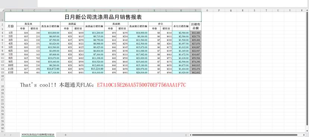The width and height of the screenshot is (309, 137).
Task: Add a new sheet with the plus icon
Action: (66, 135)
